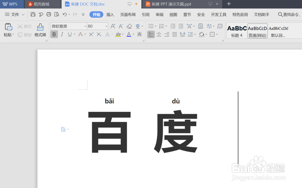Click the floating document page icon beside text
The height and width of the screenshot is (188, 302).
tap(63, 129)
